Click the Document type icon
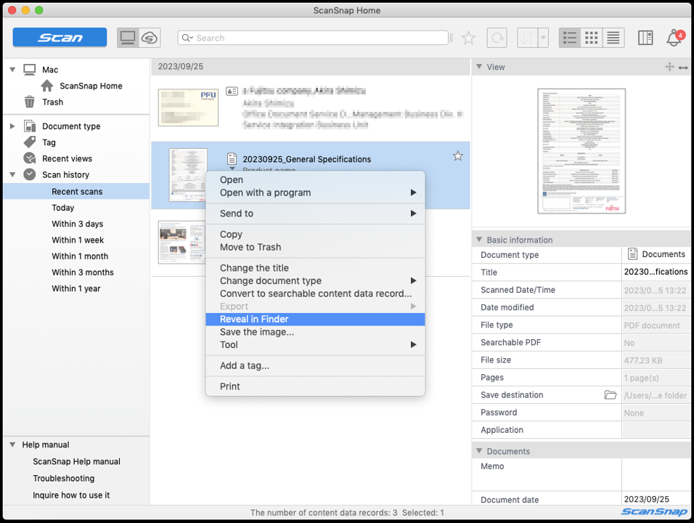Viewport: 694px width, 523px height. (x=30, y=126)
